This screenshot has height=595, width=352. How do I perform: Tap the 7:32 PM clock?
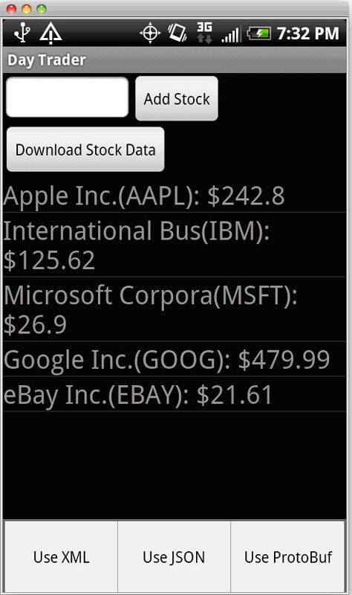307,33
